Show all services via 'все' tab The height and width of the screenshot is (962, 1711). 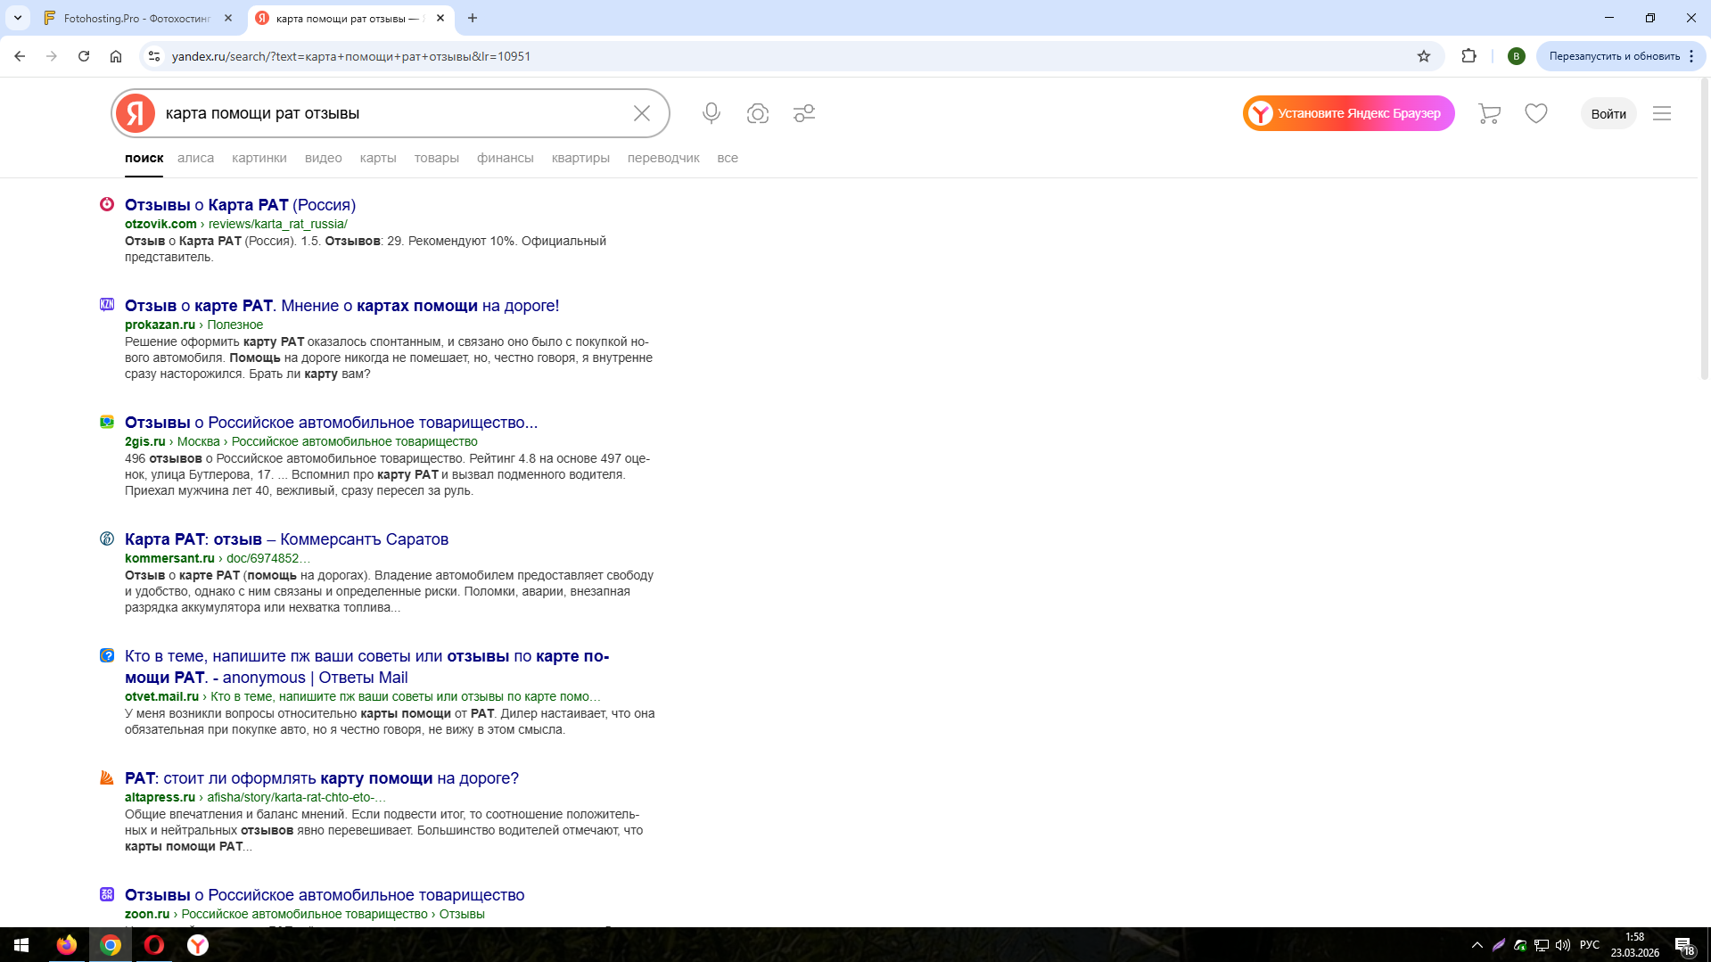(x=728, y=158)
